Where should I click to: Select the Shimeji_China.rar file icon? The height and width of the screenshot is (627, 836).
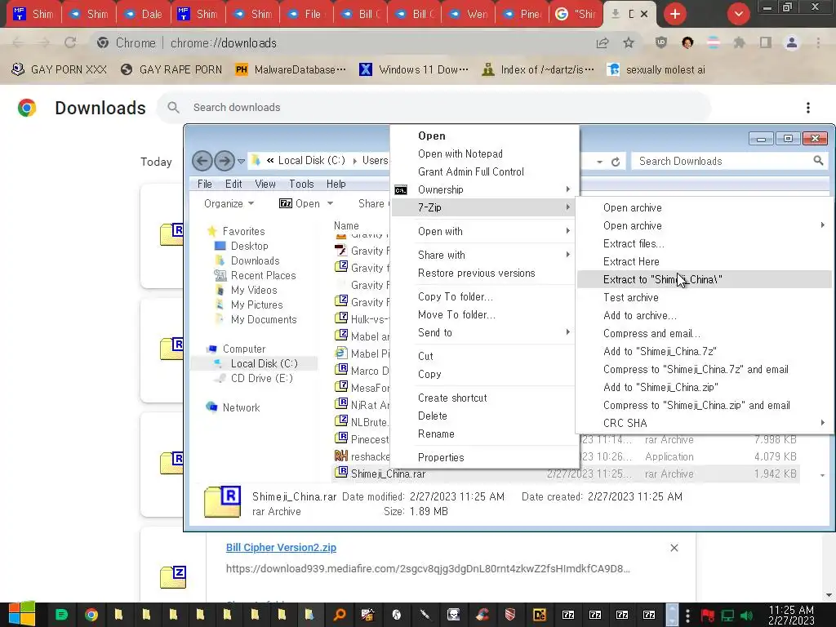tap(340, 473)
